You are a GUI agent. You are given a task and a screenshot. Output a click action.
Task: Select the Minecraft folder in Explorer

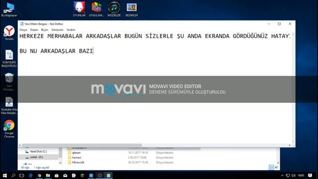(78, 163)
